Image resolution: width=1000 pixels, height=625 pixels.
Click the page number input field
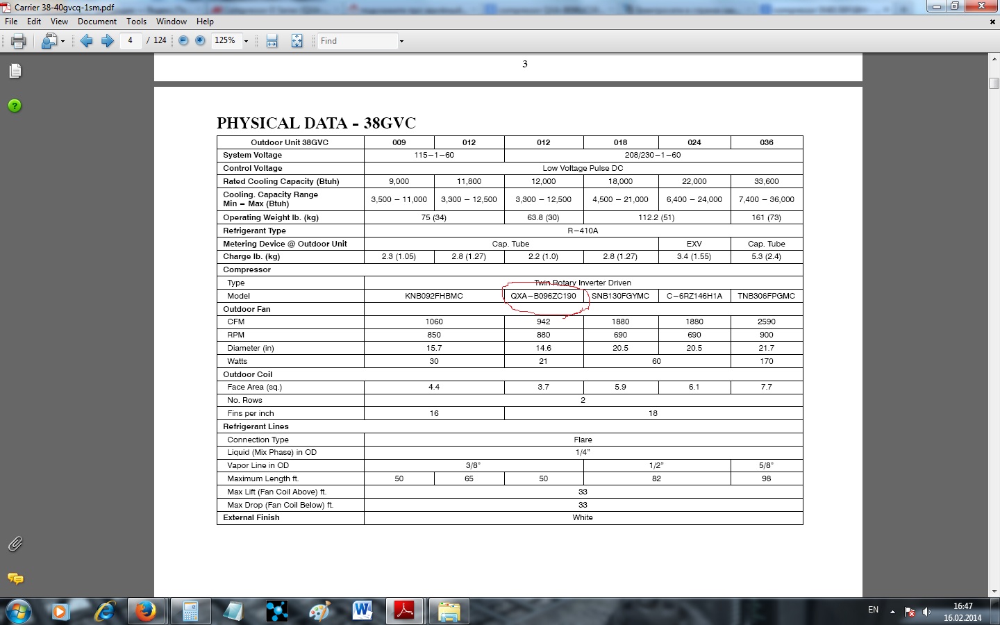coord(130,40)
